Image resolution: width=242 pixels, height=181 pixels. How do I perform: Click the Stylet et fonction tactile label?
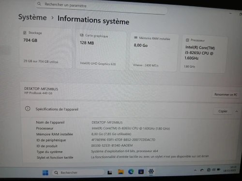pyautogui.click(x=55, y=157)
